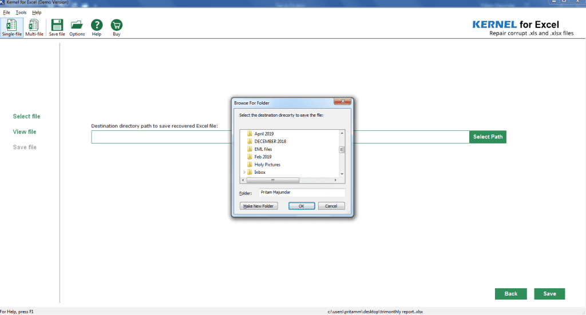Click the Save file floppy disk icon
This screenshot has width=586, height=315.
tap(57, 27)
